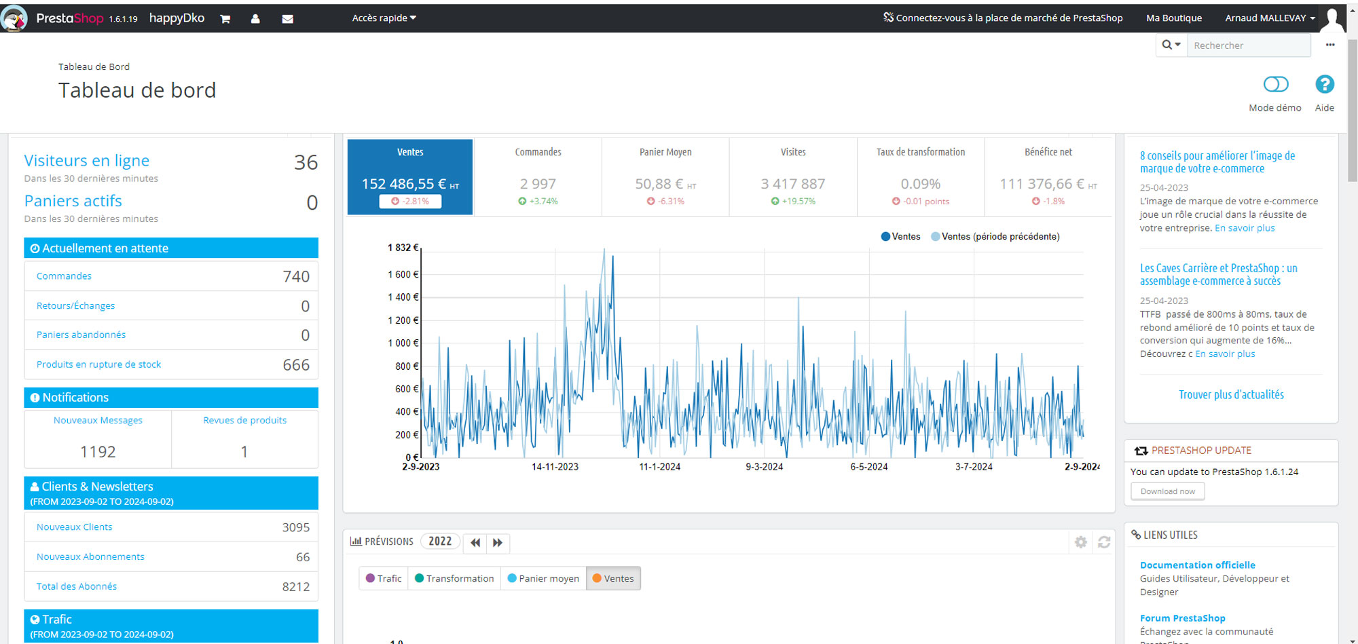Open Paniers abandonnés row
The image size is (1358, 644).
tap(171, 335)
